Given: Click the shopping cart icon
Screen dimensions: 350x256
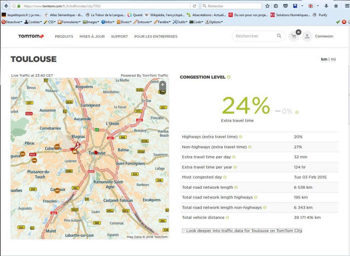Looking at the screenshot, I should 293,36.
